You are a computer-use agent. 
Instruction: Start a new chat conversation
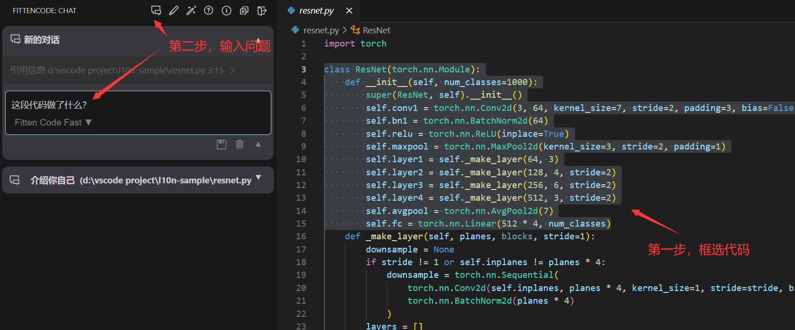tap(156, 10)
